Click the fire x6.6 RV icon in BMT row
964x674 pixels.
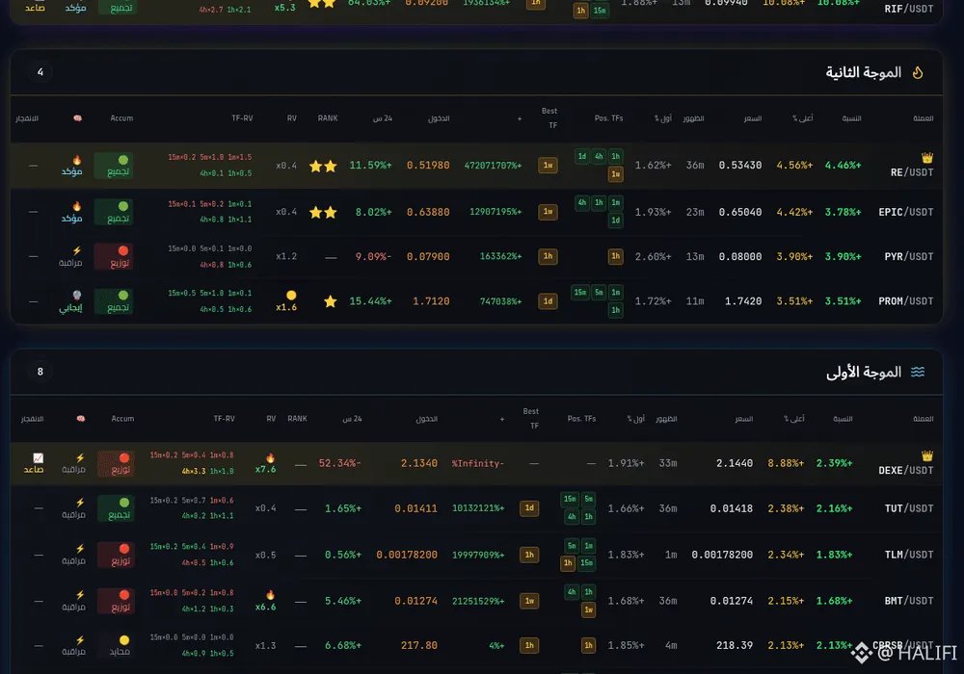[x=270, y=595]
